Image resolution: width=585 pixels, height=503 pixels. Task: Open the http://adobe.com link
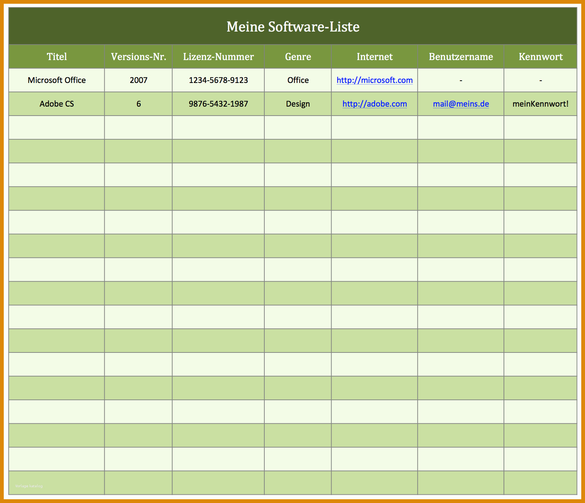374,104
